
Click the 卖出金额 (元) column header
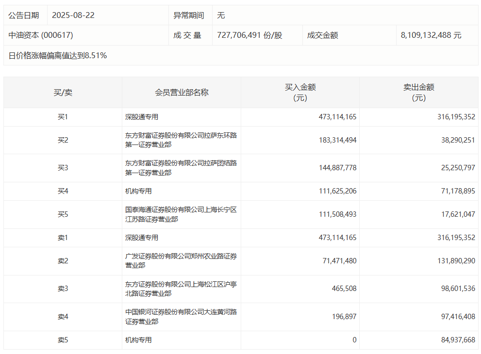(x=418, y=93)
